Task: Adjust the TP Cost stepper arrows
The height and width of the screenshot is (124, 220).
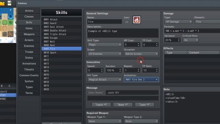Action: pyautogui.click(x=157, y=45)
